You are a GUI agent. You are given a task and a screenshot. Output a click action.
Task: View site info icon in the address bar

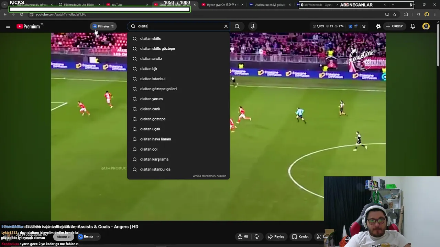[x=31, y=14]
